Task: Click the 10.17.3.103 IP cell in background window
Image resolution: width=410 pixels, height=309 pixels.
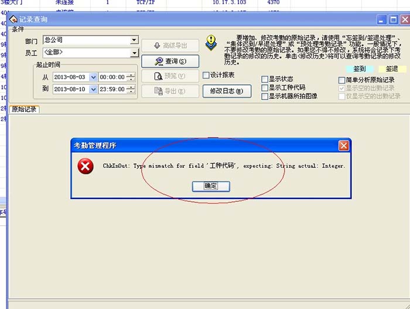Action: pyautogui.click(x=230, y=2)
